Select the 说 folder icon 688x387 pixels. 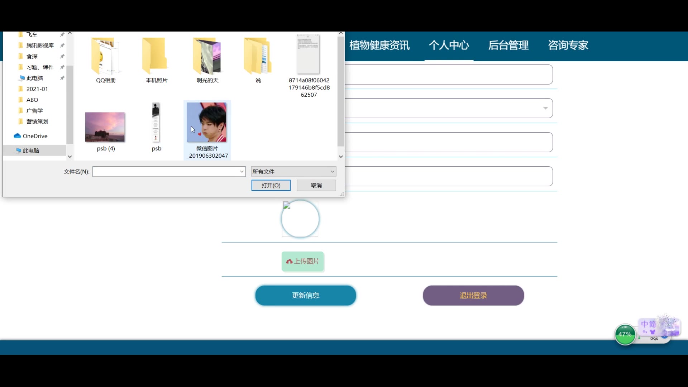pos(258,56)
